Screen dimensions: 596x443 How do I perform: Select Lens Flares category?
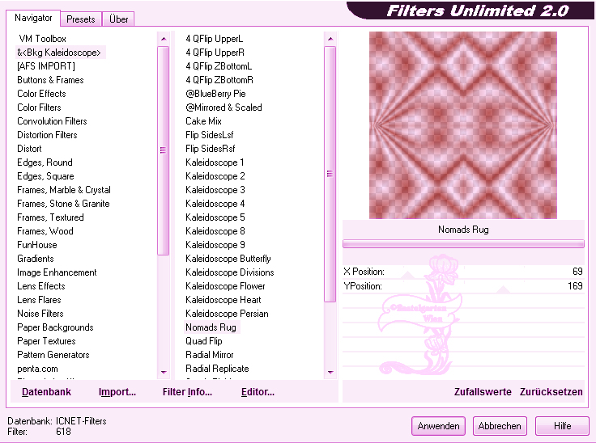[x=39, y=300]
